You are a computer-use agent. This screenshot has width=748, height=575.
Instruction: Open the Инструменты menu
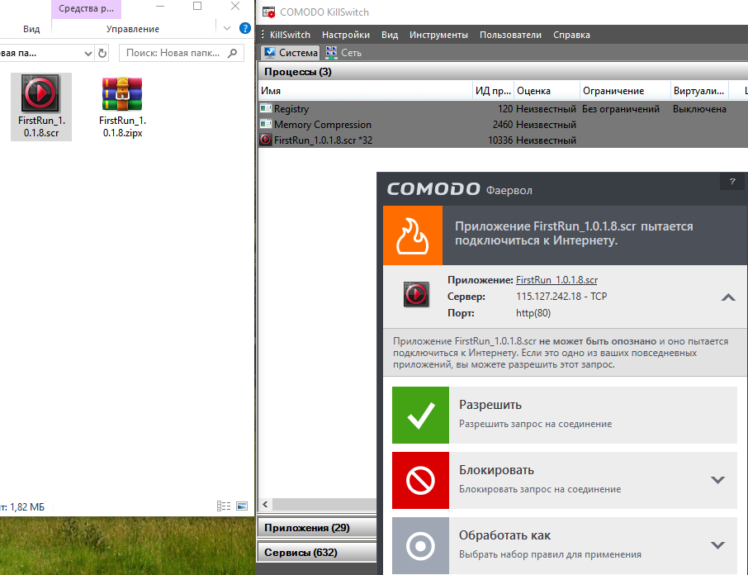click(439, 35)
